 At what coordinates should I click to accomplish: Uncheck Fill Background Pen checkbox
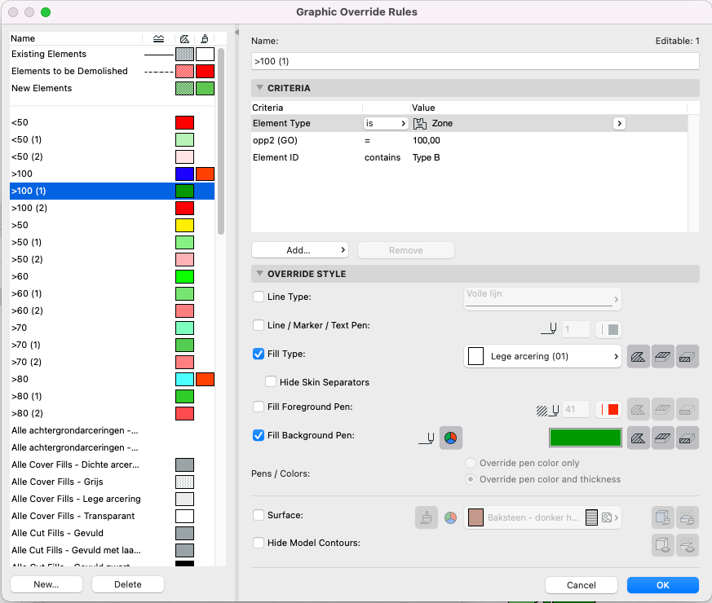tap(259, 435)
